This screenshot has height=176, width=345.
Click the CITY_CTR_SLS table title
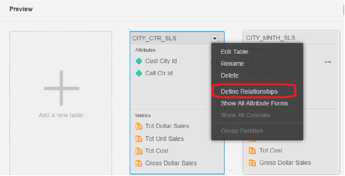(154, 38)
